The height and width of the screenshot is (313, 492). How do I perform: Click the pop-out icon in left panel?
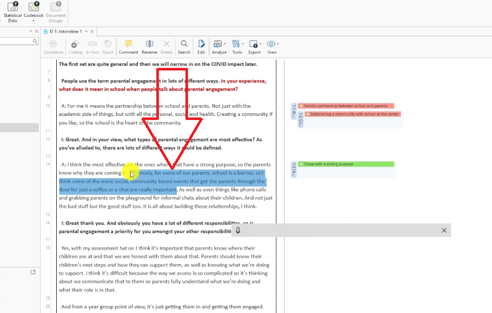(x=33, y=272)
